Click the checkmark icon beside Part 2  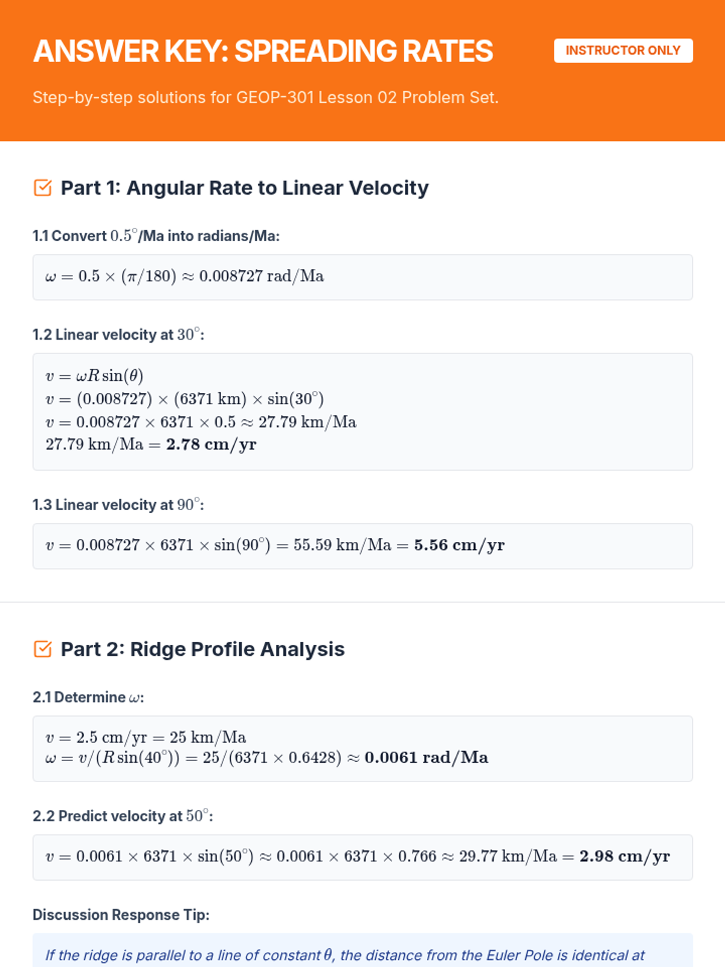(x=42, y=649)
